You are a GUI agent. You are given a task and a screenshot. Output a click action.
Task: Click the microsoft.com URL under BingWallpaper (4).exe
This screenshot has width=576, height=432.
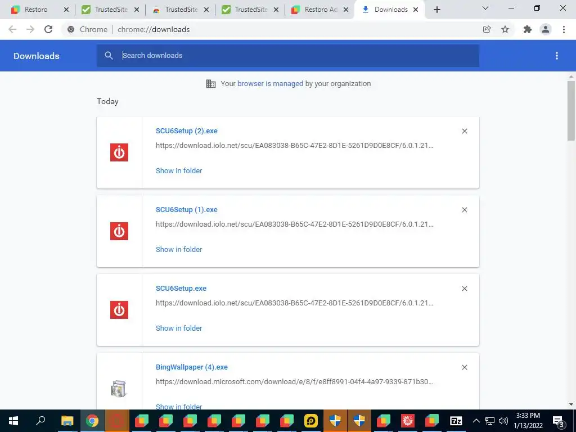(x=295, y=382)
